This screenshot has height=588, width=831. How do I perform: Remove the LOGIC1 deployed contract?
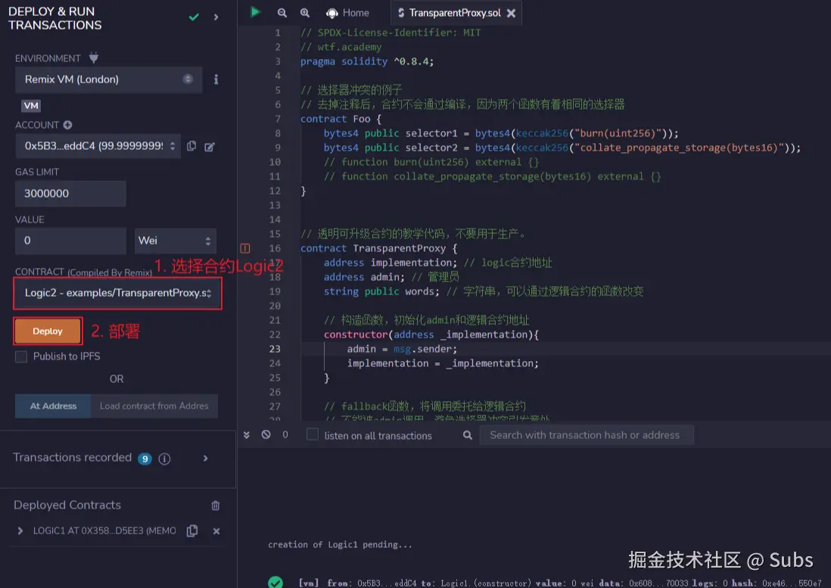[x=216, y=530]
